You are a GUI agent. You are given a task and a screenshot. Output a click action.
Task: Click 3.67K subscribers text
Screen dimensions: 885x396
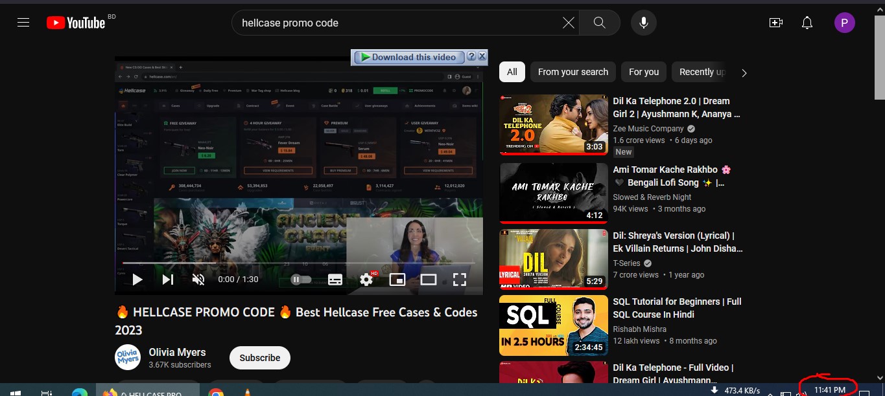pos(180,365)
